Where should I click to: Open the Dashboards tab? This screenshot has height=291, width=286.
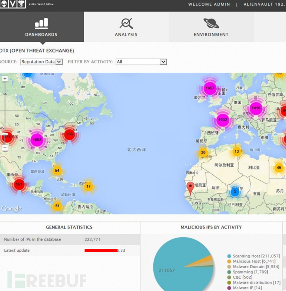click(x=41, y=27)
